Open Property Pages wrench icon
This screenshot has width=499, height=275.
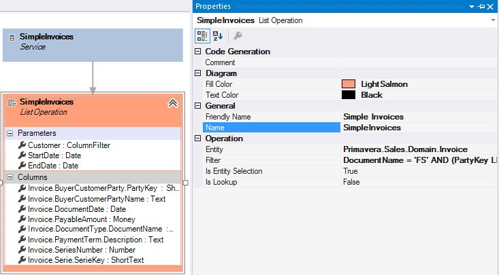[x=238, y=36]
